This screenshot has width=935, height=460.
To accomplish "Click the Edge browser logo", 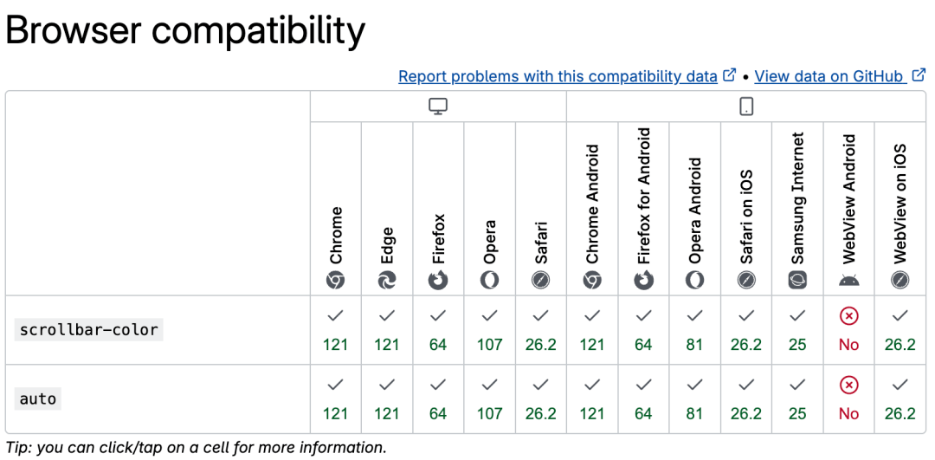I will [x=387, y=280].
